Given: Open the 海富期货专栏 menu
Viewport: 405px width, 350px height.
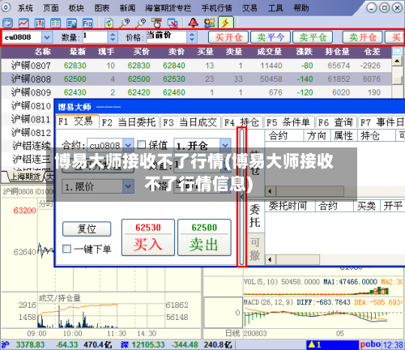Looking at the screenshot, I should (168, 8).
